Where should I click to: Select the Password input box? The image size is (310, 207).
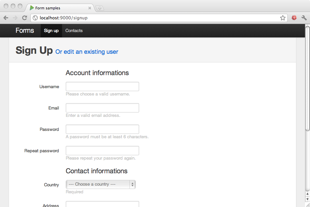[102, 129]
